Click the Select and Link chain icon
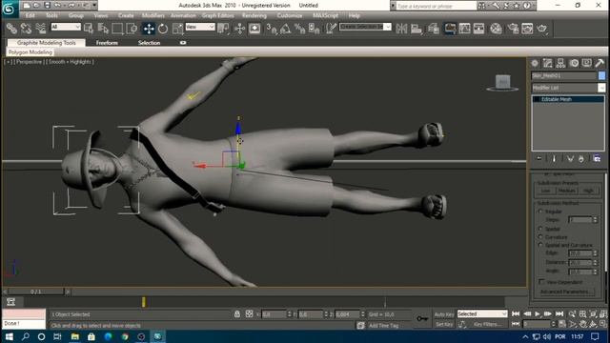 pos(11,29)
